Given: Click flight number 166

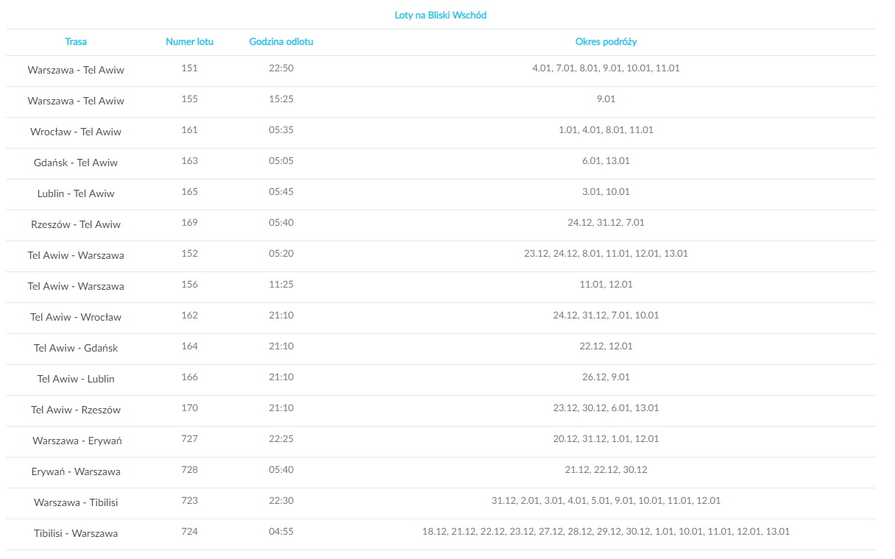Looking at the screenshot, I should 189,377.
